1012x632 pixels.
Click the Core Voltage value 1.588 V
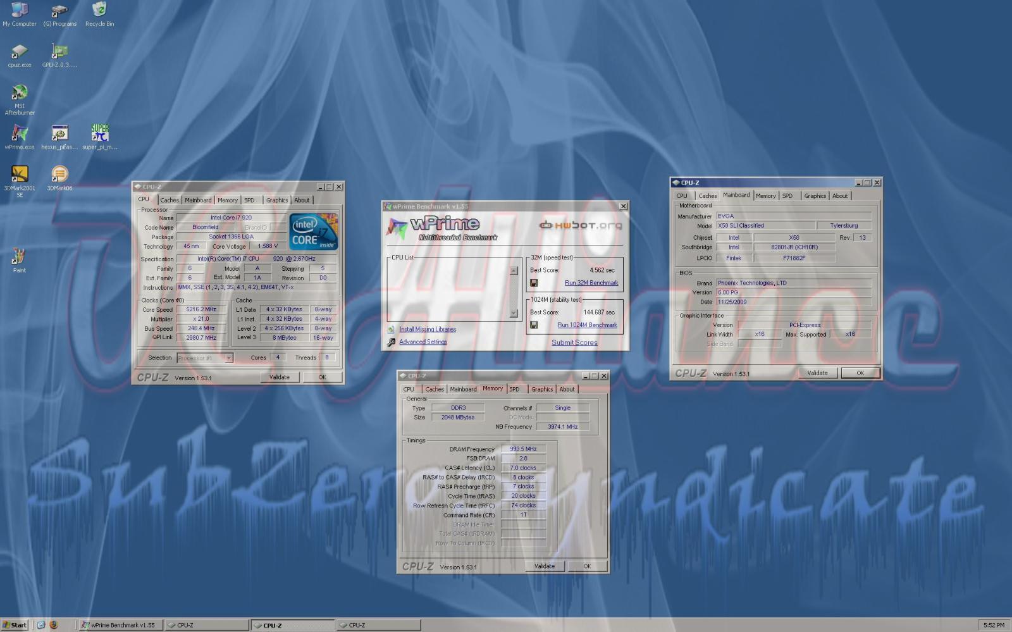pyautogui.click(x=268, y=246)
